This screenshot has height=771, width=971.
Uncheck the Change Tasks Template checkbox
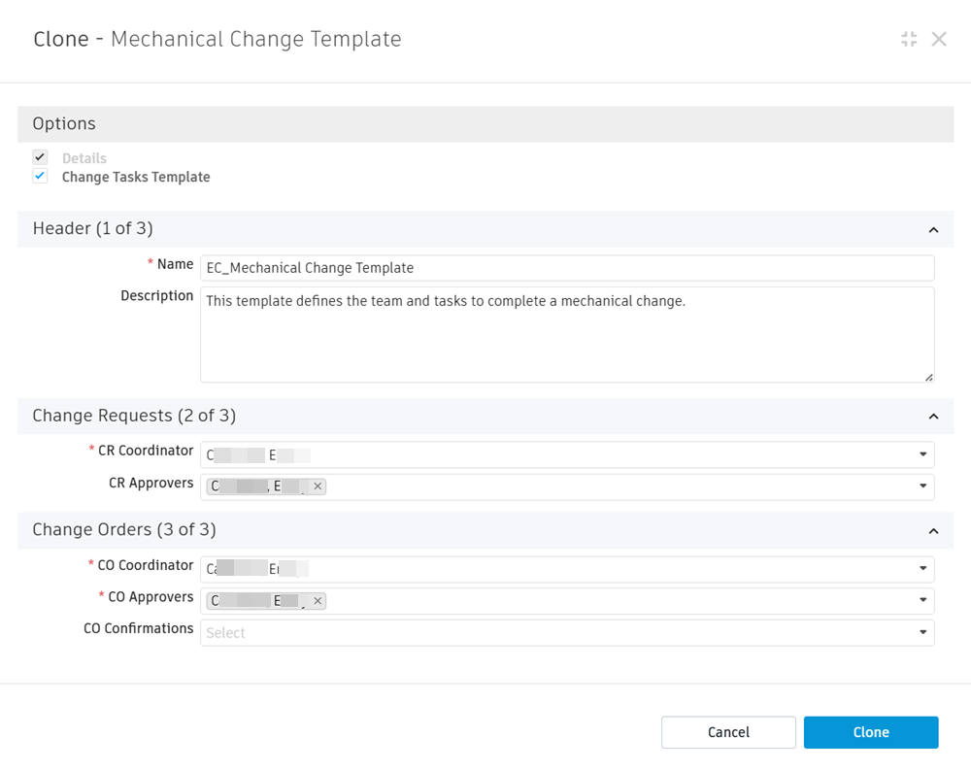click(x=40, y=177)
